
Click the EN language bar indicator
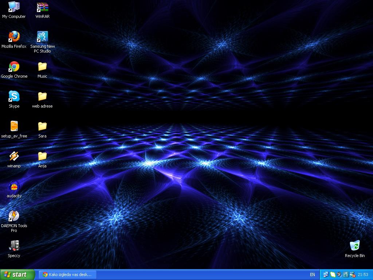pos(313,275)
